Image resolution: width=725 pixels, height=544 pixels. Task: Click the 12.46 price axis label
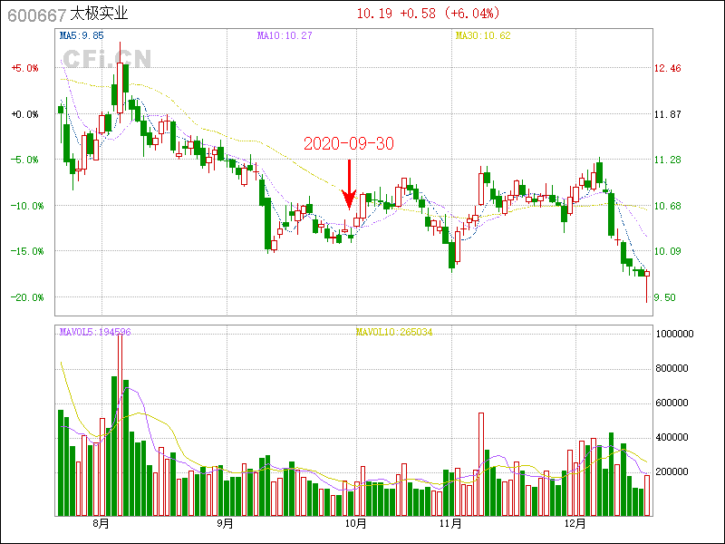[668, 69]
